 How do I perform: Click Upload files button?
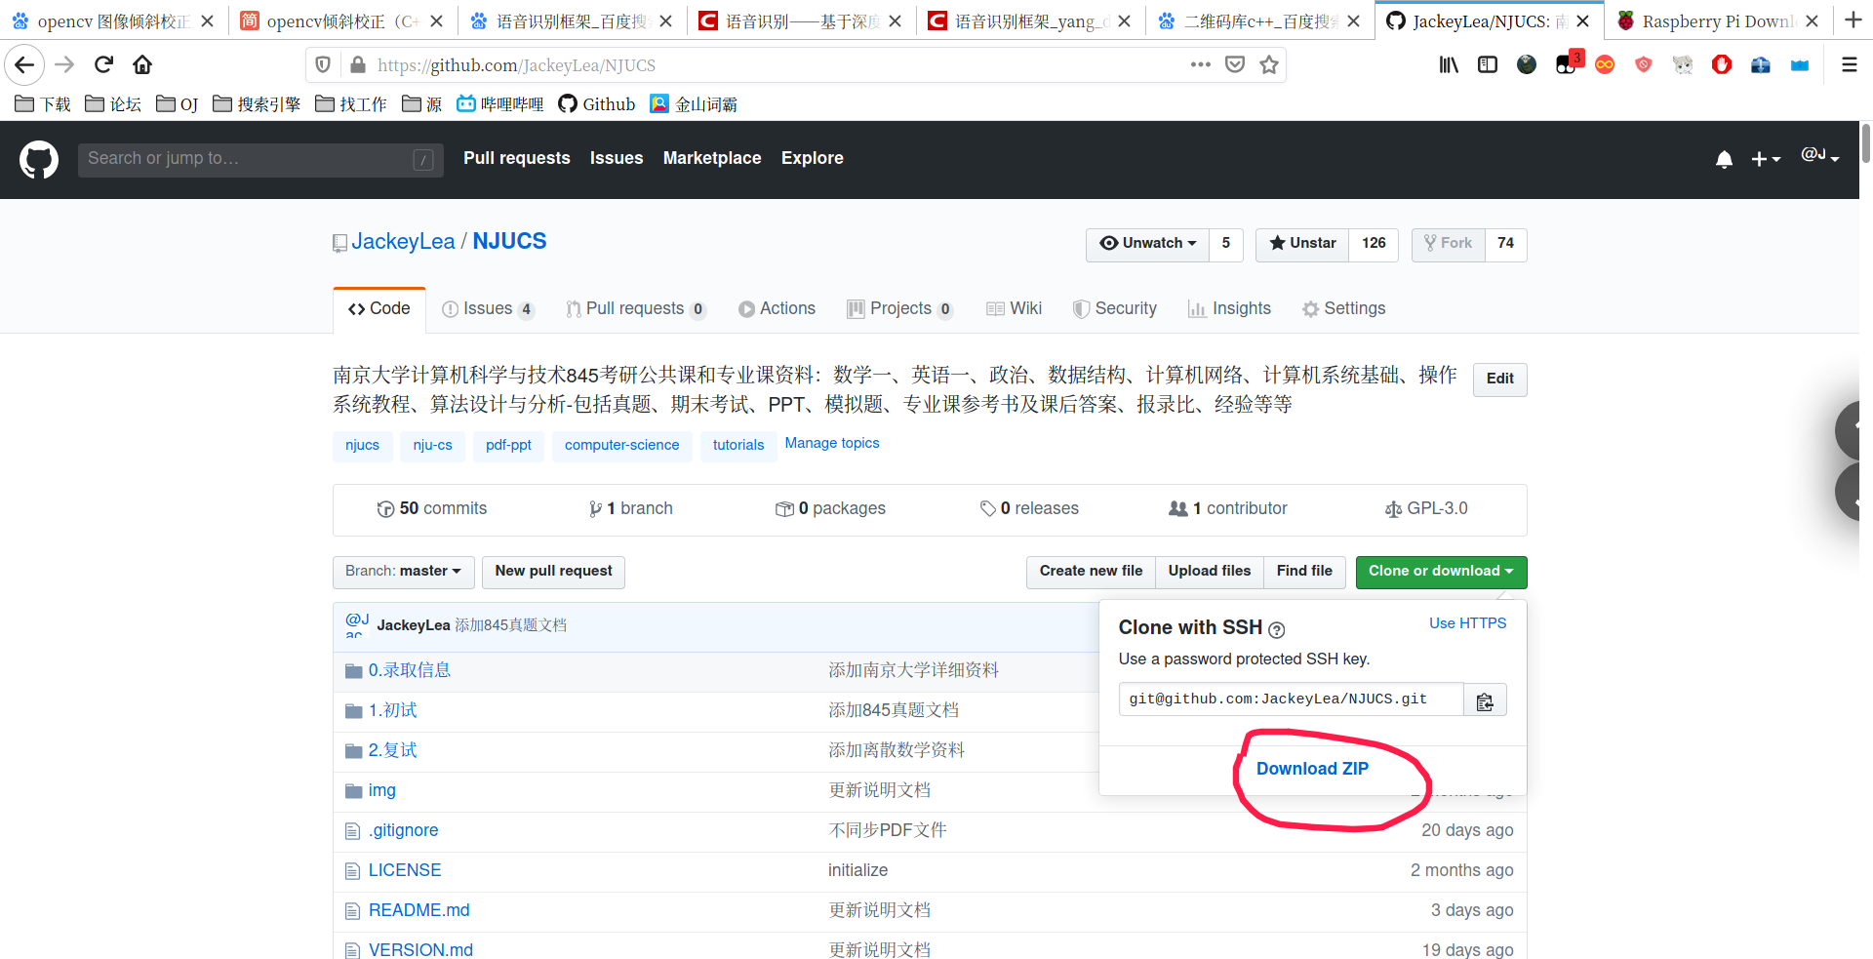(1210, 572)
